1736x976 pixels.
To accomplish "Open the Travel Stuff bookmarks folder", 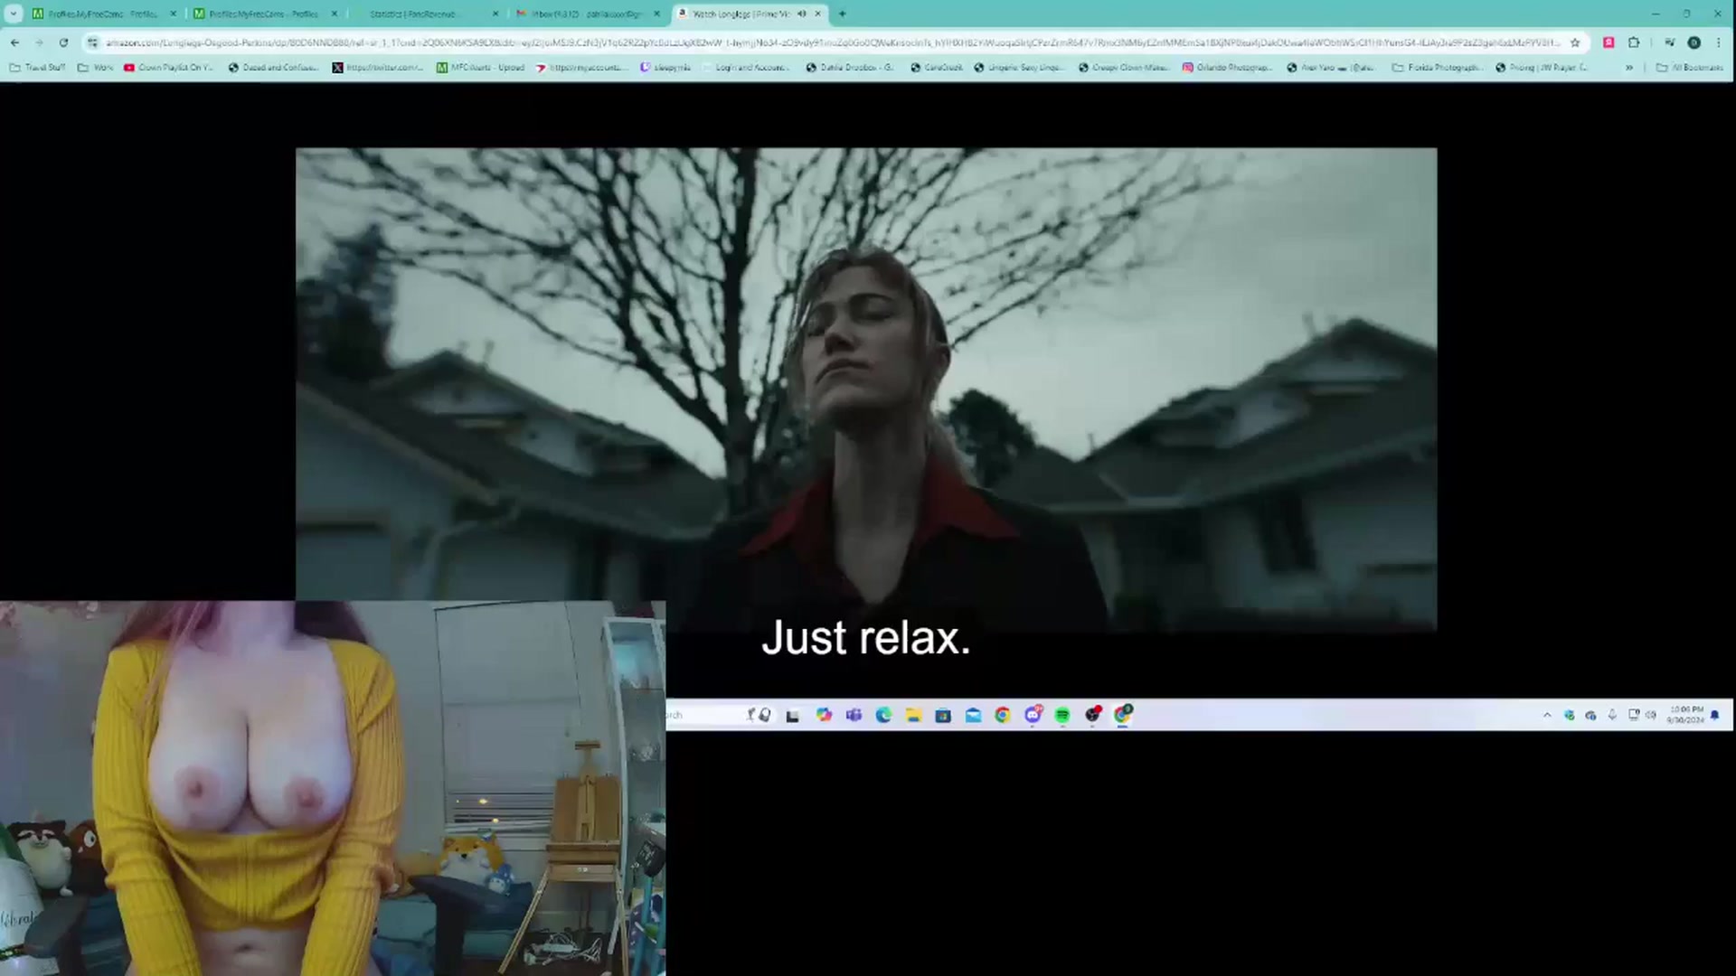I will [37, 68].
